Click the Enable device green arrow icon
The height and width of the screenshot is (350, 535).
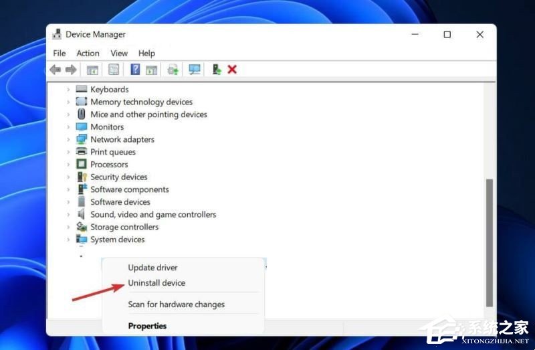coord(216,70)
